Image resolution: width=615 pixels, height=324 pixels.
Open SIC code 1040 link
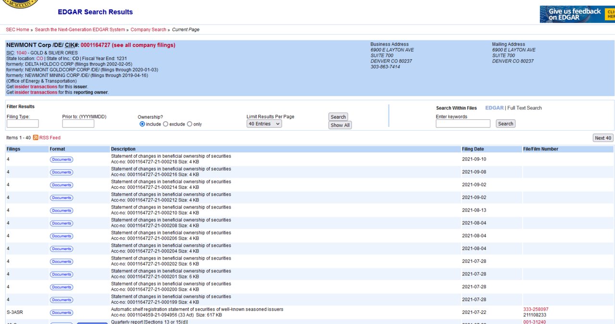pyautogui.click(x=22, y=53)
